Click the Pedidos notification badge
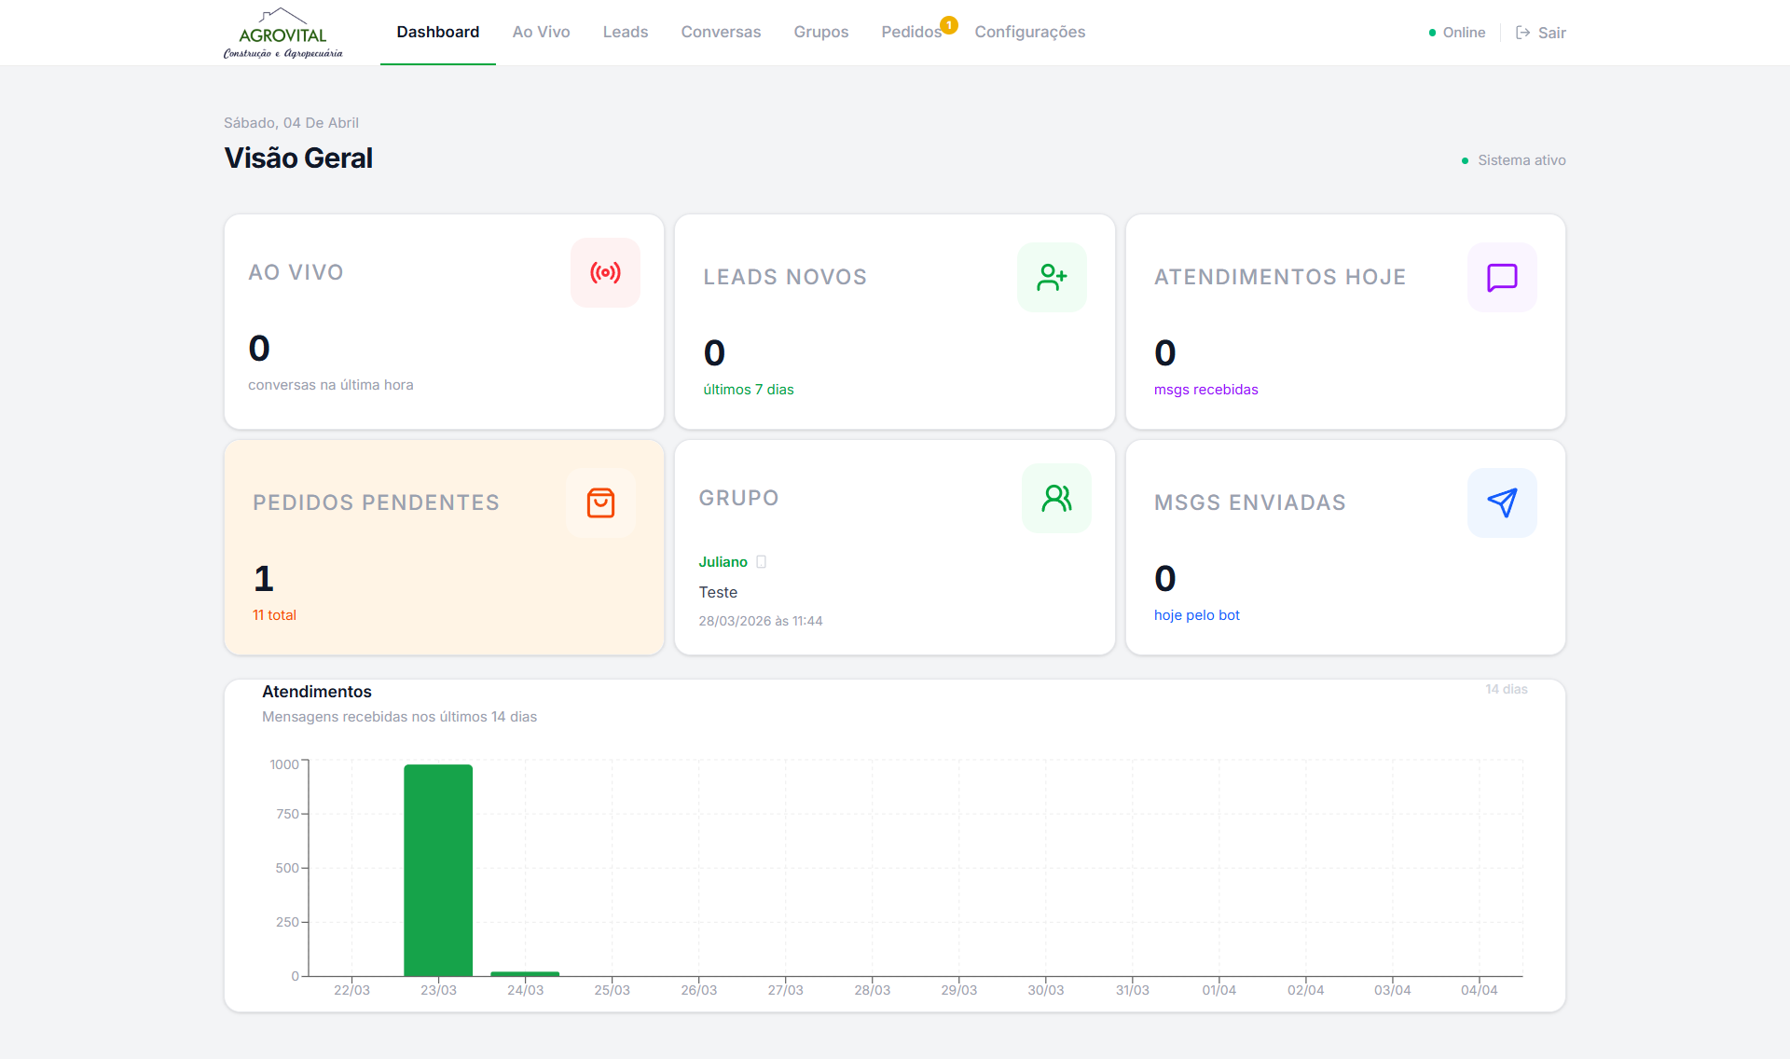Image resolution: width=1790 pixels, height=1059 pixels. [x=948, y=25]
